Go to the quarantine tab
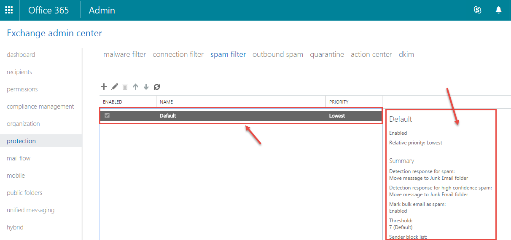511x240 pixels. pyautogui.click(x=327, y=54)
